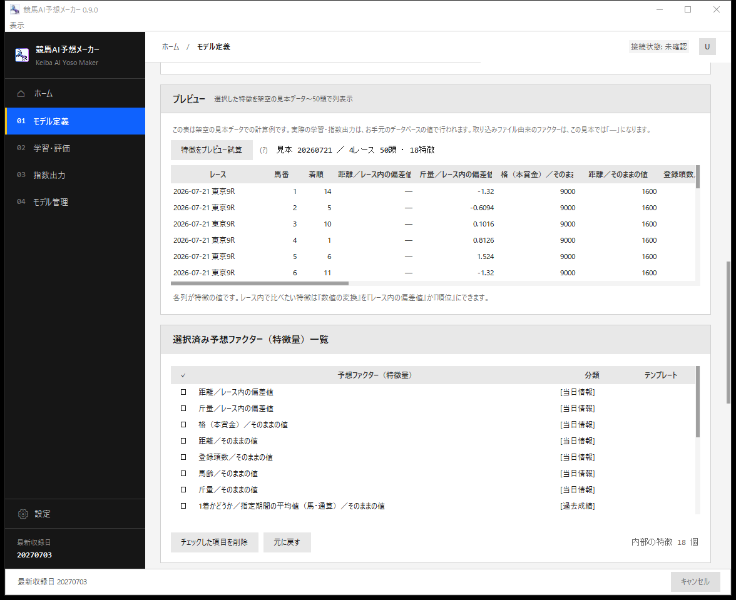Click the 距離/そのままの値 column header in preview

pyautogui.click(x=618, y=175)
